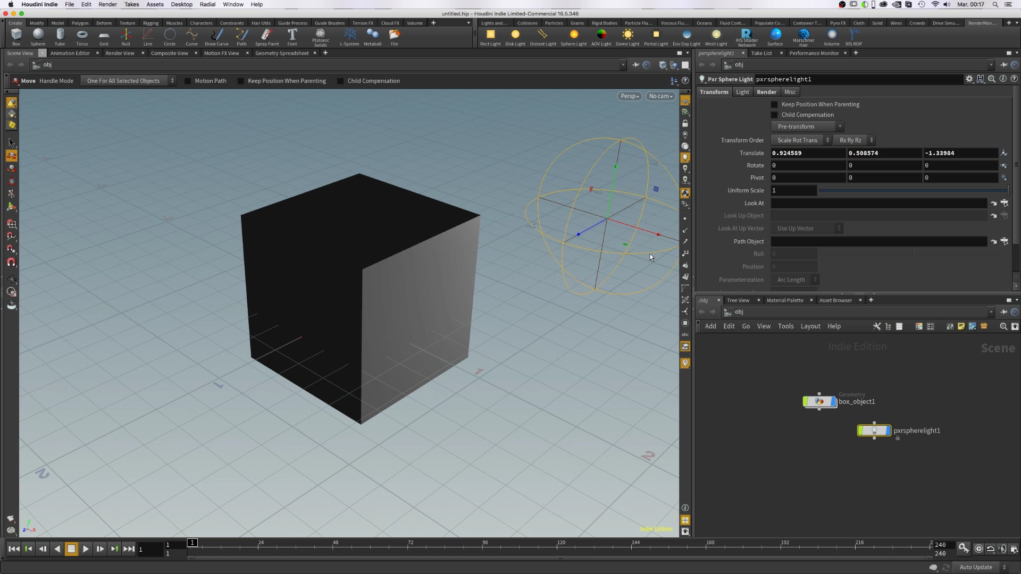Open the One For All Selected Objects dropdown
Viewport: 1021px width, 574px height.
click(129, 81)
